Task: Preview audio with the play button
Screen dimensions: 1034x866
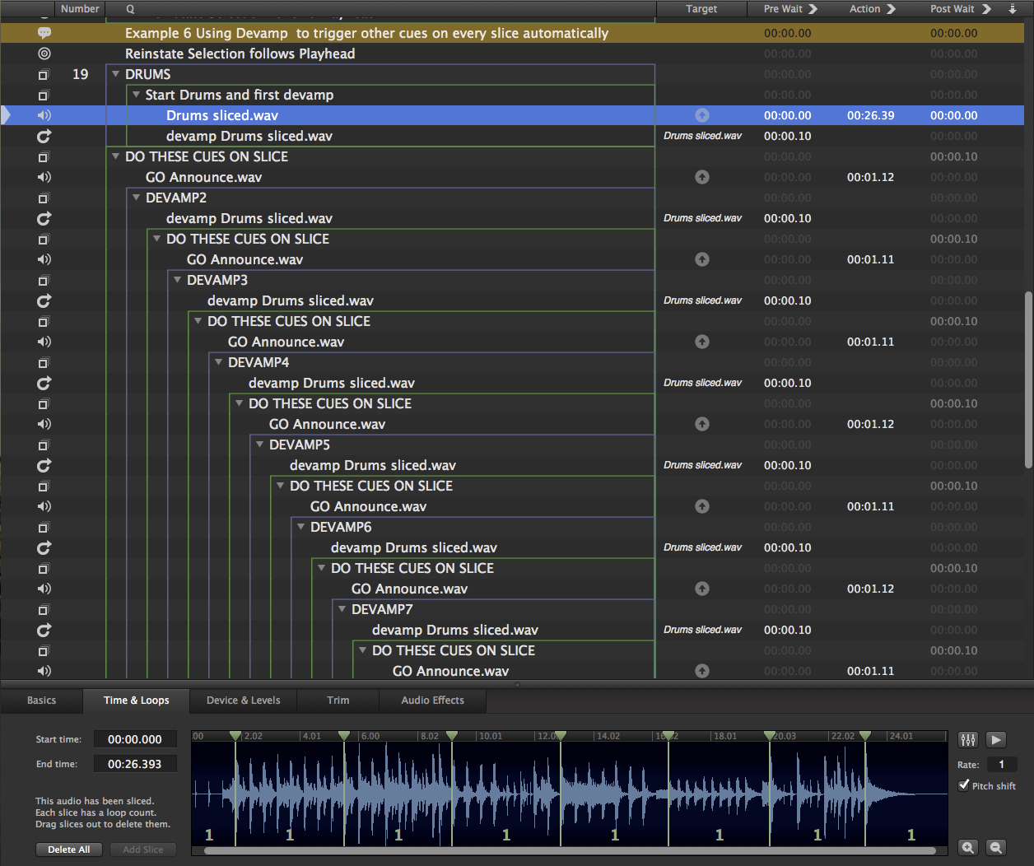Action: click(996, 739)
